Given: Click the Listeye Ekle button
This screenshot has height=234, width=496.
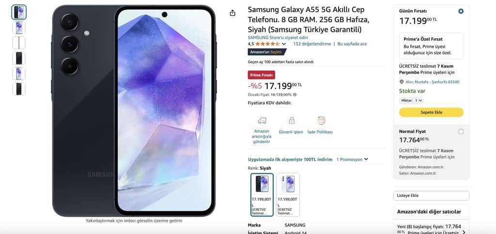Looking at the screenshot, I should coord(431,195).
